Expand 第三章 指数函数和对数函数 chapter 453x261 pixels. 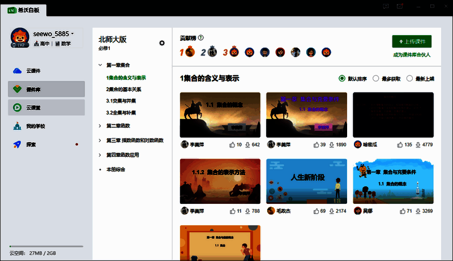(100, 140)
